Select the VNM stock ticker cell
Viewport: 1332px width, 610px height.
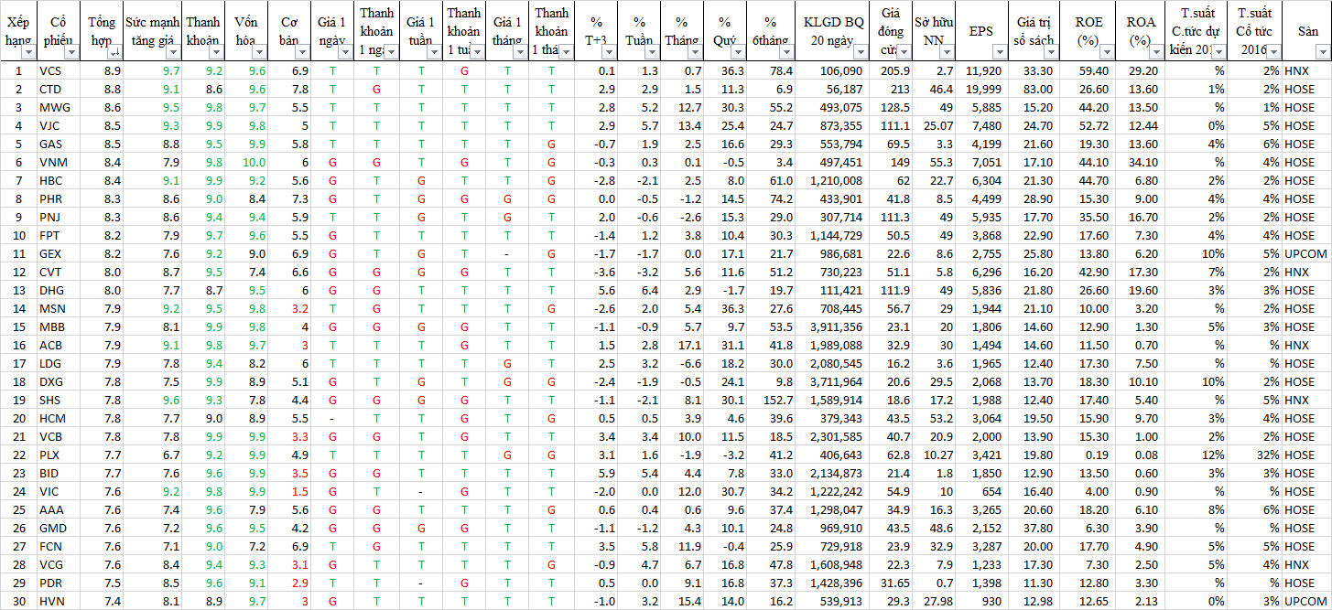[x=60, y=162]
